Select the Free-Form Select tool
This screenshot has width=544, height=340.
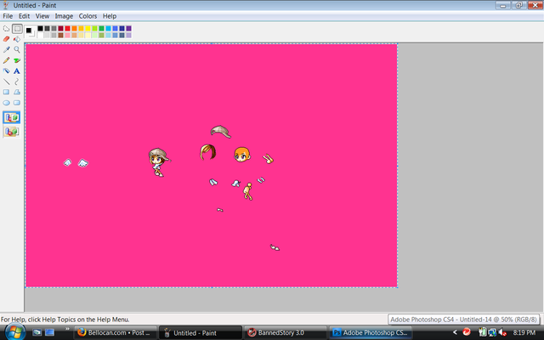tap(6, 29)
